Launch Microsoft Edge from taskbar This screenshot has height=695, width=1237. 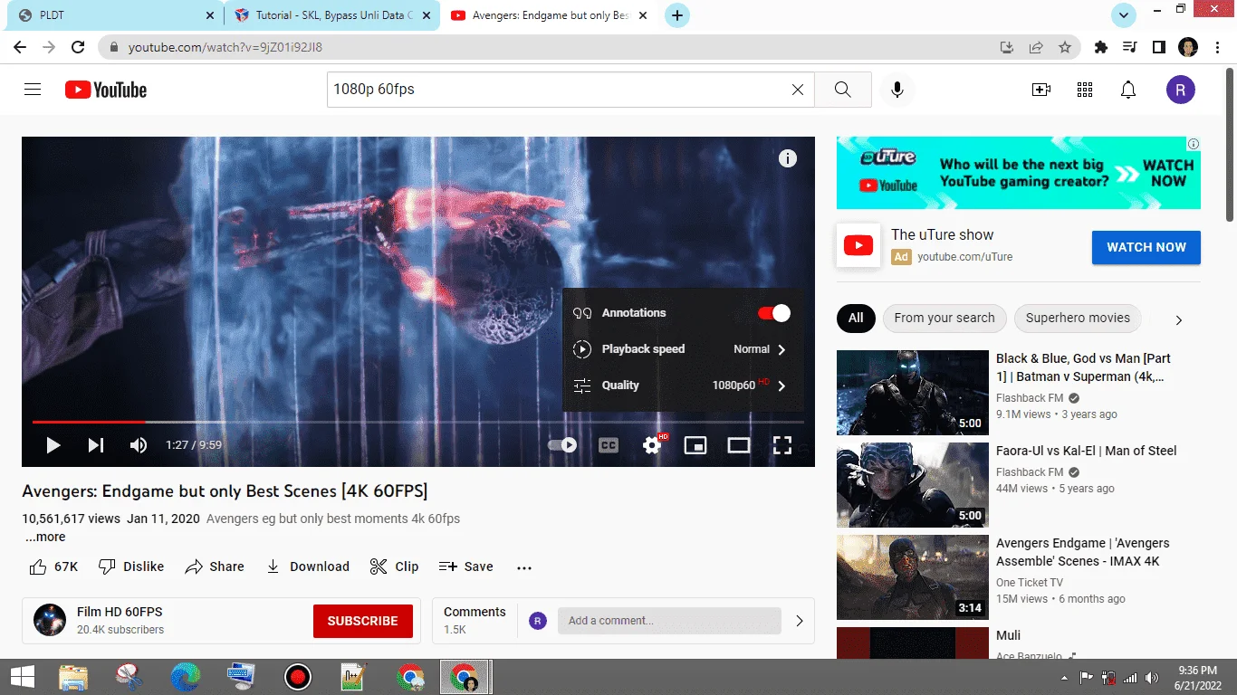(186, 677)
